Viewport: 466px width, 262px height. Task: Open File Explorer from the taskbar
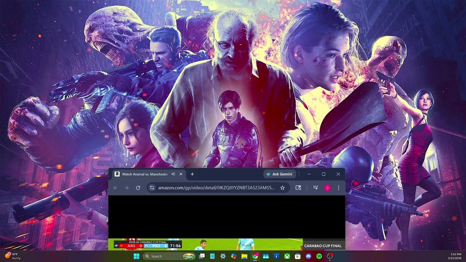[244, 256]
